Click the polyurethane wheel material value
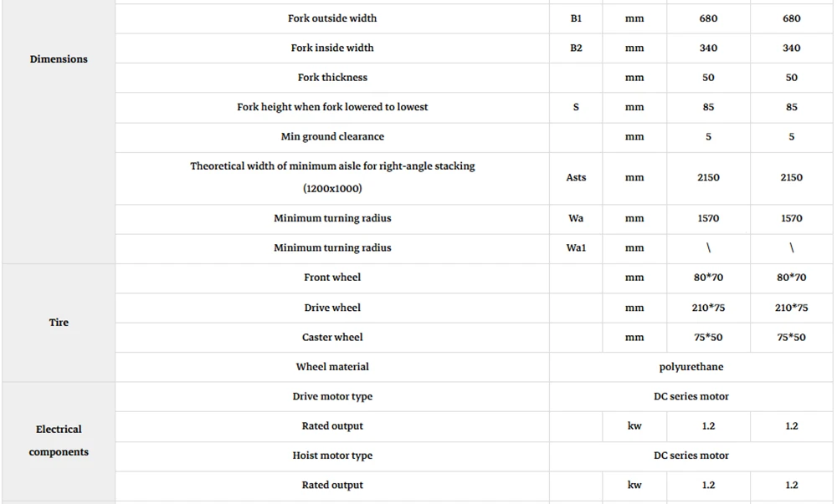This screenshot has width=837, height=504. pyautogui.click(x=691, y=367)
